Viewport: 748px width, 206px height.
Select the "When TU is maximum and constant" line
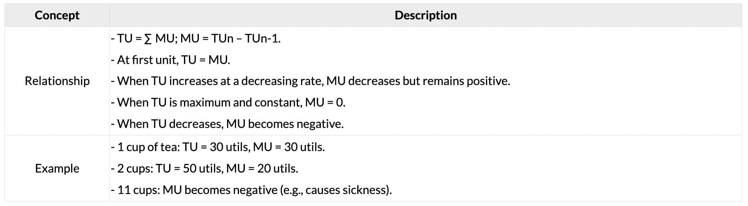click(x=228, y=102)
